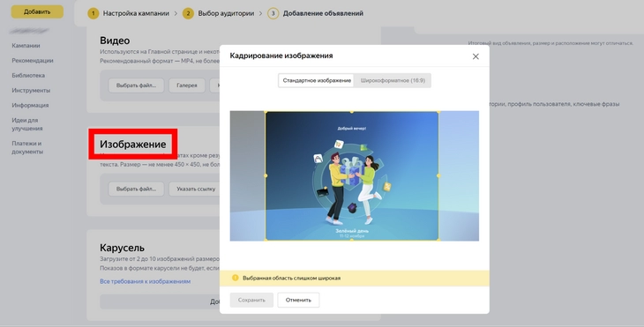Select the Стандартное изображение tab
644x327 pixels.
[317, 80]
